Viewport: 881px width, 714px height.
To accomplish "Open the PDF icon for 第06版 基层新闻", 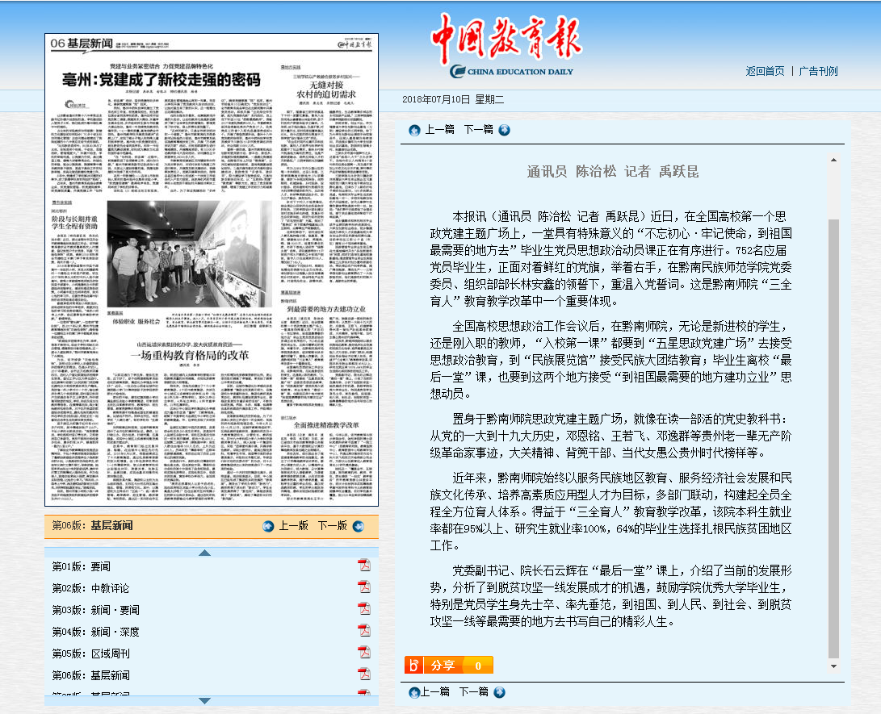I will 364,674.
